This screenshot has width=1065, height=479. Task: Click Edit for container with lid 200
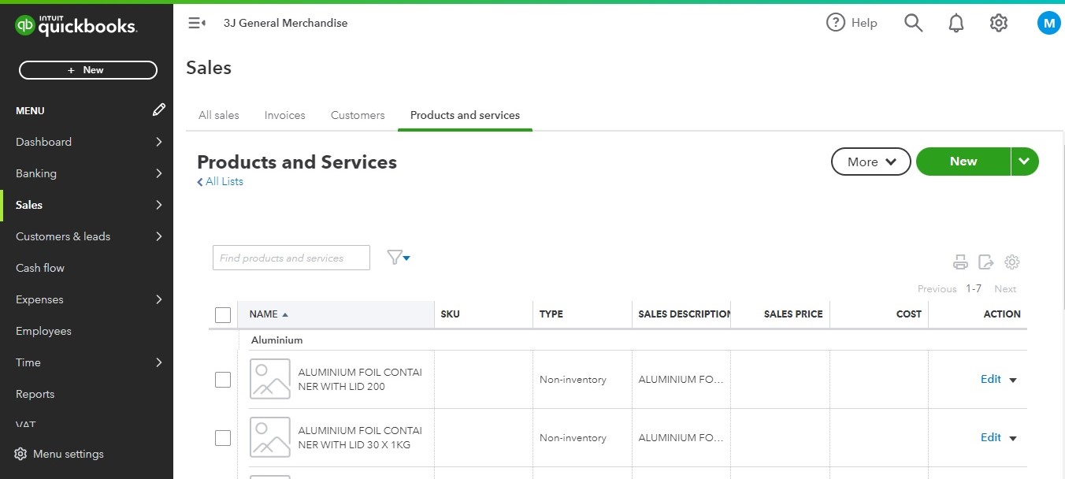coord(990,380)
